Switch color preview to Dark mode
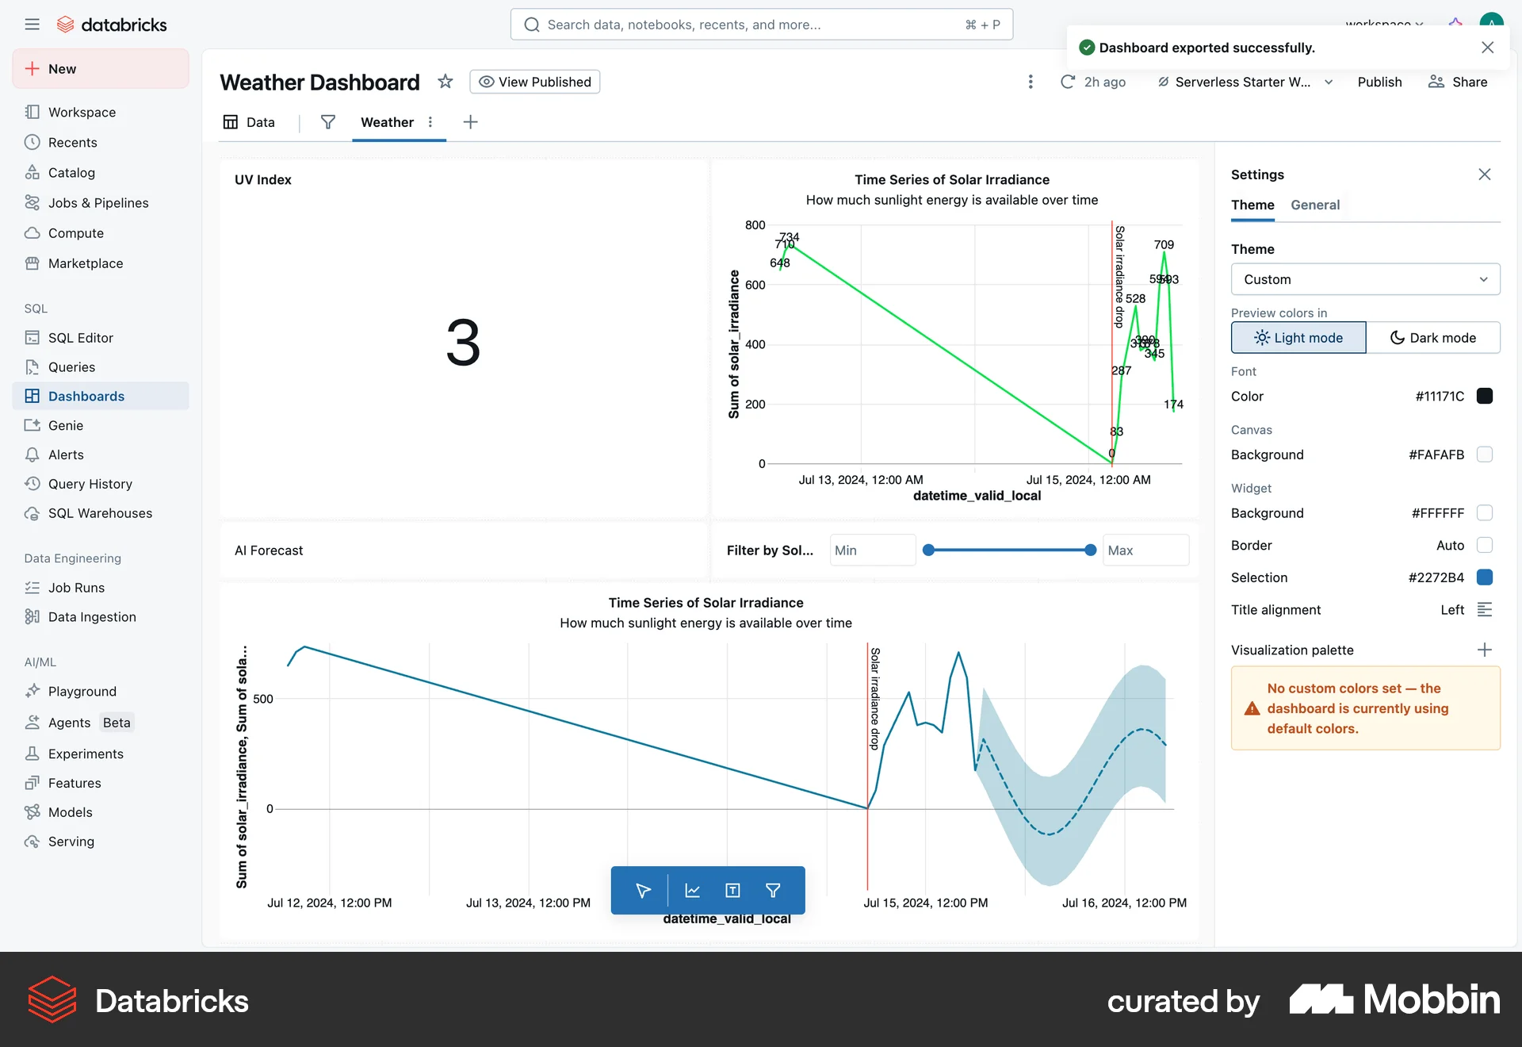Screen dimensions: 1522x1047 (1434, 337)
